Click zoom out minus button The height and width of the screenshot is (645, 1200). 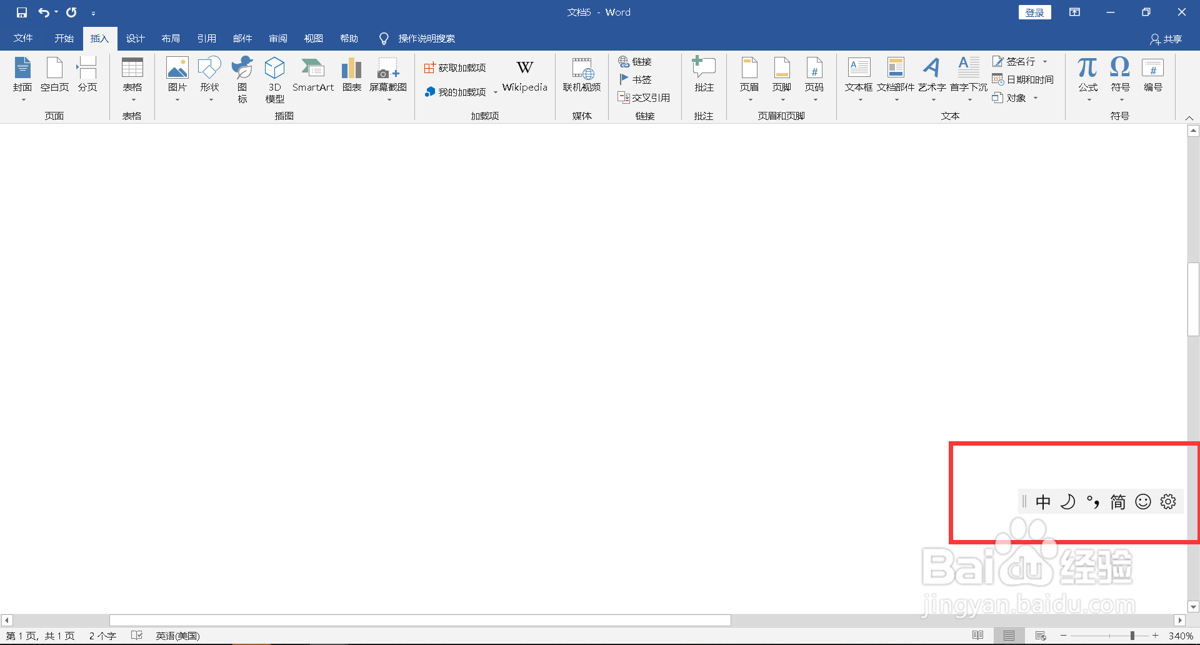tap(1063, 636)
